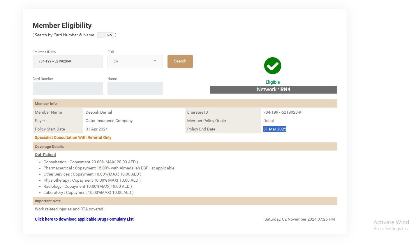Click the Policy End Date label cell
The image size is (409, 245).
(223, 129)
